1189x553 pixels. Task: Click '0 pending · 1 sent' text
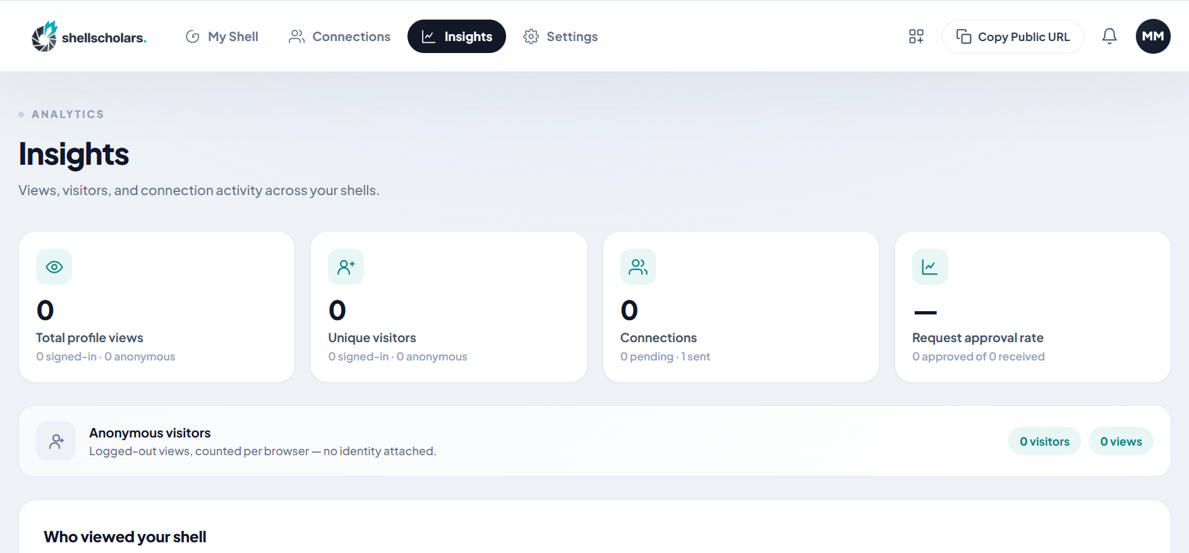665,357
